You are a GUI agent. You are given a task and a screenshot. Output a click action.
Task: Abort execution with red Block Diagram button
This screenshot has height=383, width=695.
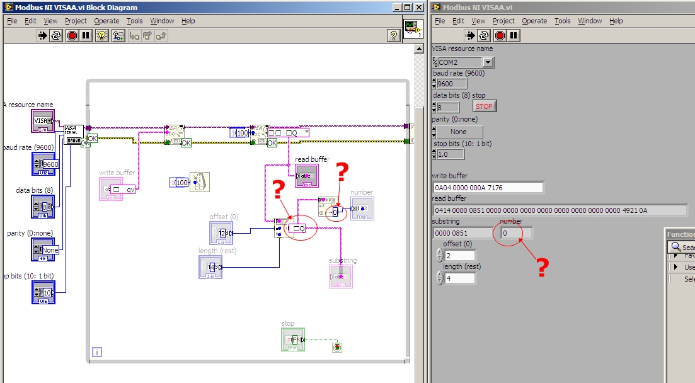tap(72, 35)
